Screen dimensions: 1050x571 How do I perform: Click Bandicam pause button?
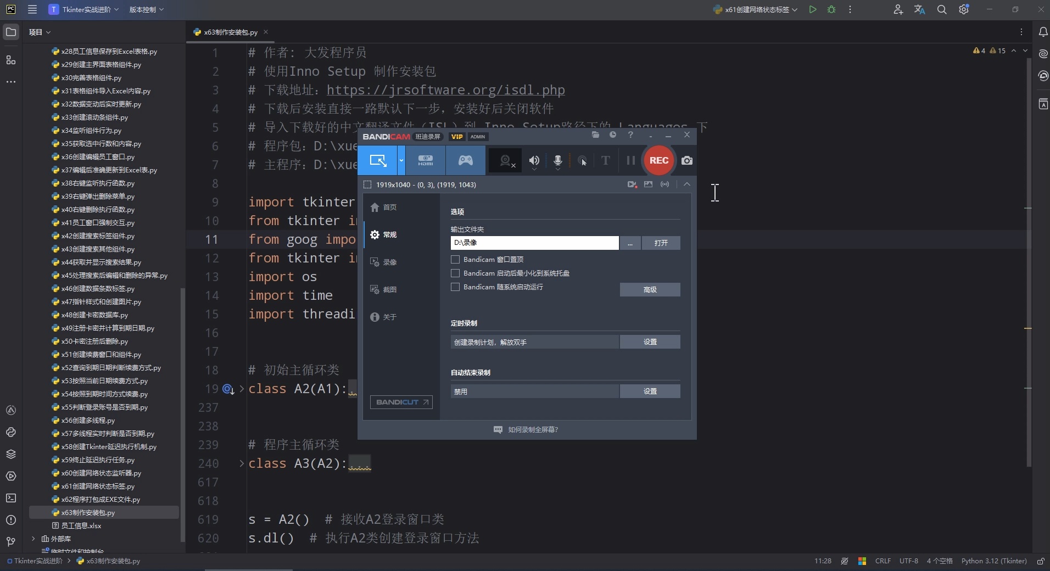pyautogui.click(x=630, y=160)
